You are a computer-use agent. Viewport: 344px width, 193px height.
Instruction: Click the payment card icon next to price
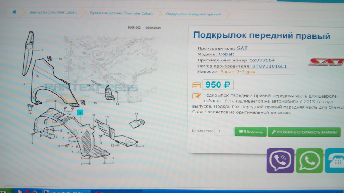tap(196, 85)
